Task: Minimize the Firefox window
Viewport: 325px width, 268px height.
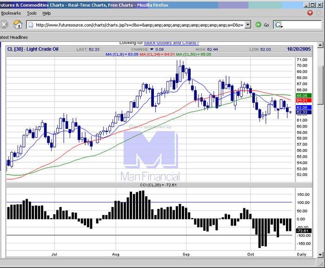Action: (307, 5)
